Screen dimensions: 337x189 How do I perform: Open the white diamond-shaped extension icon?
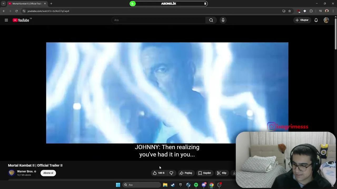(305, 11)
